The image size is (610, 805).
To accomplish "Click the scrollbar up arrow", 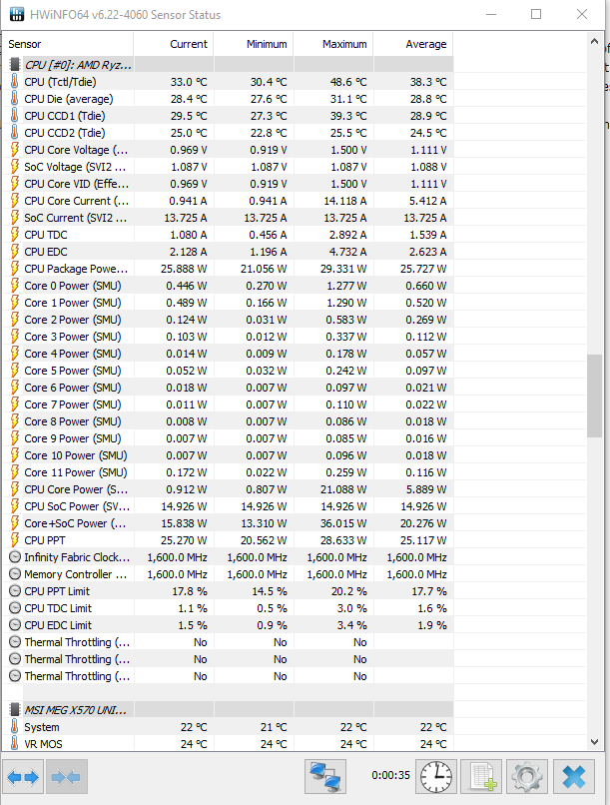I will [x=595, y=42].
